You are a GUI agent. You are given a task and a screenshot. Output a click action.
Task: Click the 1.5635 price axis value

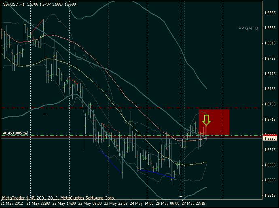tap(270, 180)
